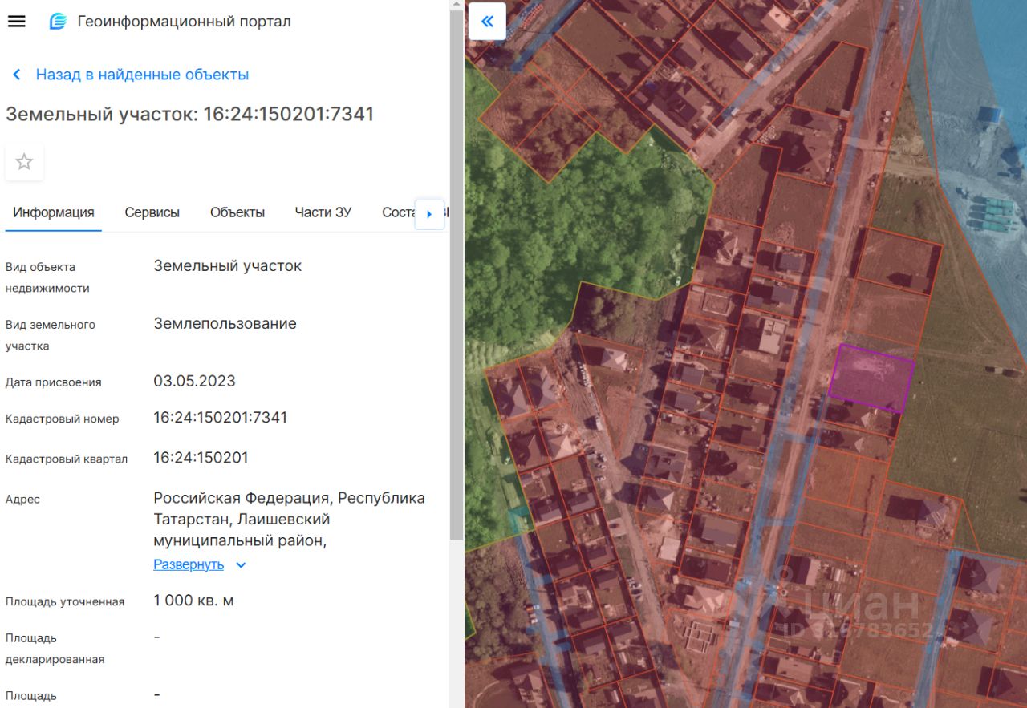The image size is (1027, 708).
Task: Click the Адрес field label
Action: pyautogui.click(x=22, y=499)
